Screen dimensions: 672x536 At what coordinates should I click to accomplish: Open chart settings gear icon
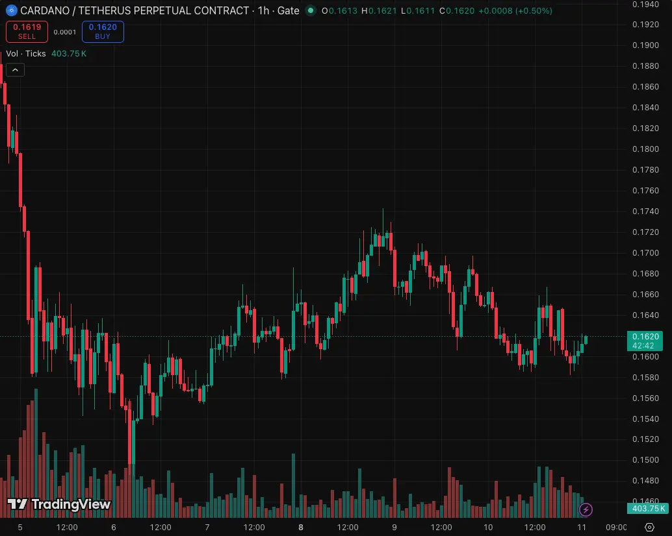tap(649, 527)
